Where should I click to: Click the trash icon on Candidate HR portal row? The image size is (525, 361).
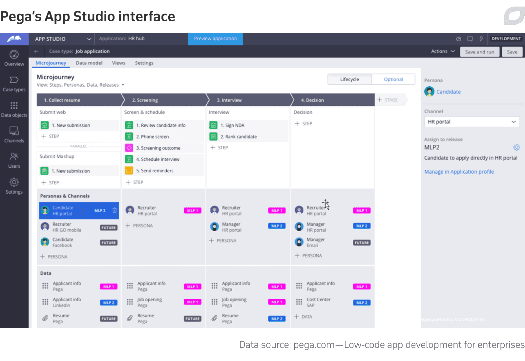pos(115,210)
